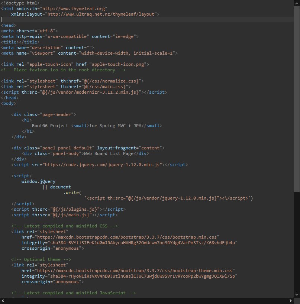Click the horizontal scrollbar left arrow
The height and width of the screenshot is (304, 300).
click(3, 301)
